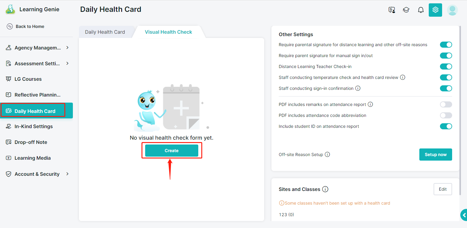Switch to the Daily Health Card tab
This screenshot has width=467, height=228.
click(105, 32)
